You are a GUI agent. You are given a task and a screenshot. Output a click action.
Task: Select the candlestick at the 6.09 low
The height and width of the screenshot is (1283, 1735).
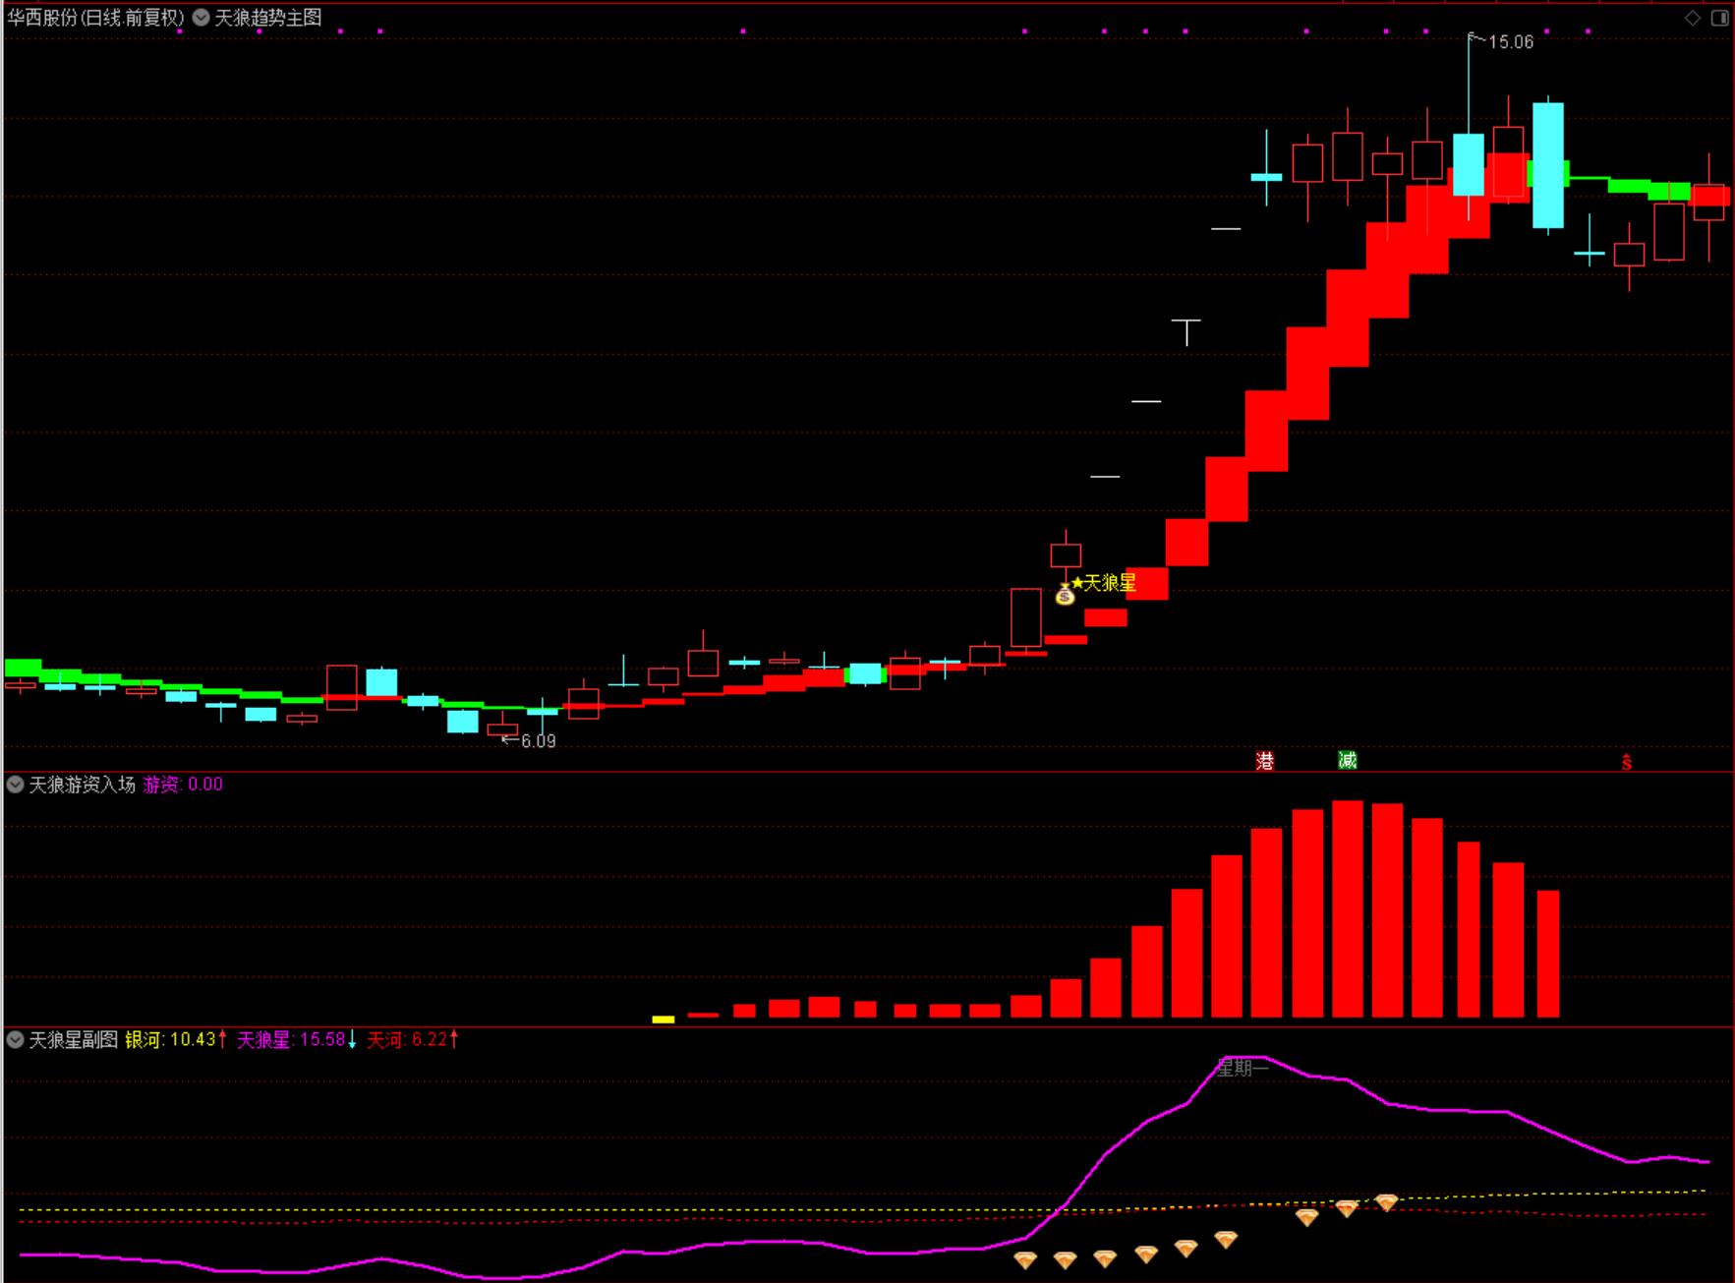click(502, 728)
